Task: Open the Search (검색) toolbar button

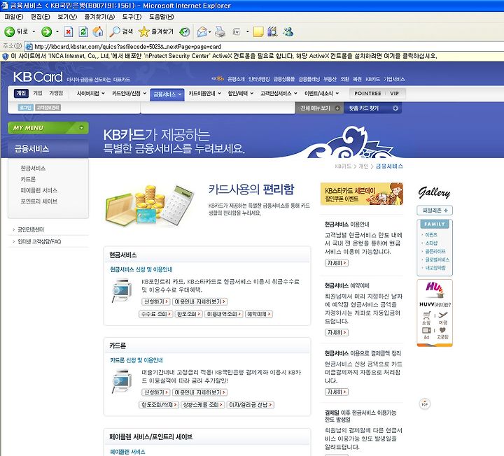Action: [x=121, y=31]
